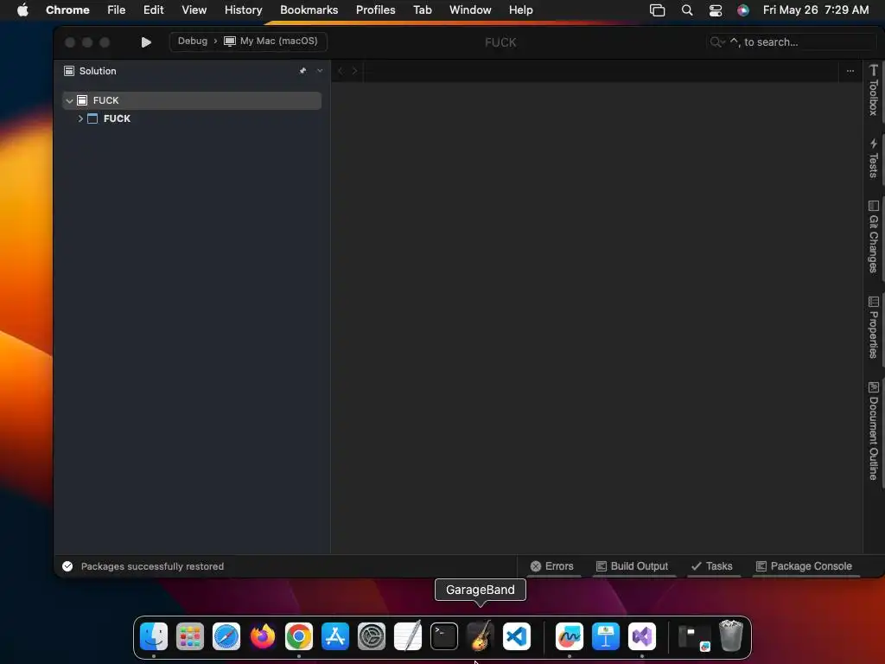
Task: Open Keynote from the Dock
Action: point(606,636)
